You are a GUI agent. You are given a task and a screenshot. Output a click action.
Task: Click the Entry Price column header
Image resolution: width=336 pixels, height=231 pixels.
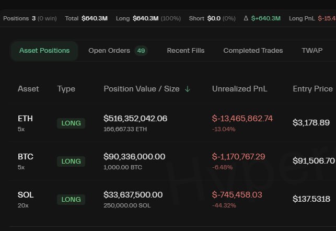tap(312, 89)
